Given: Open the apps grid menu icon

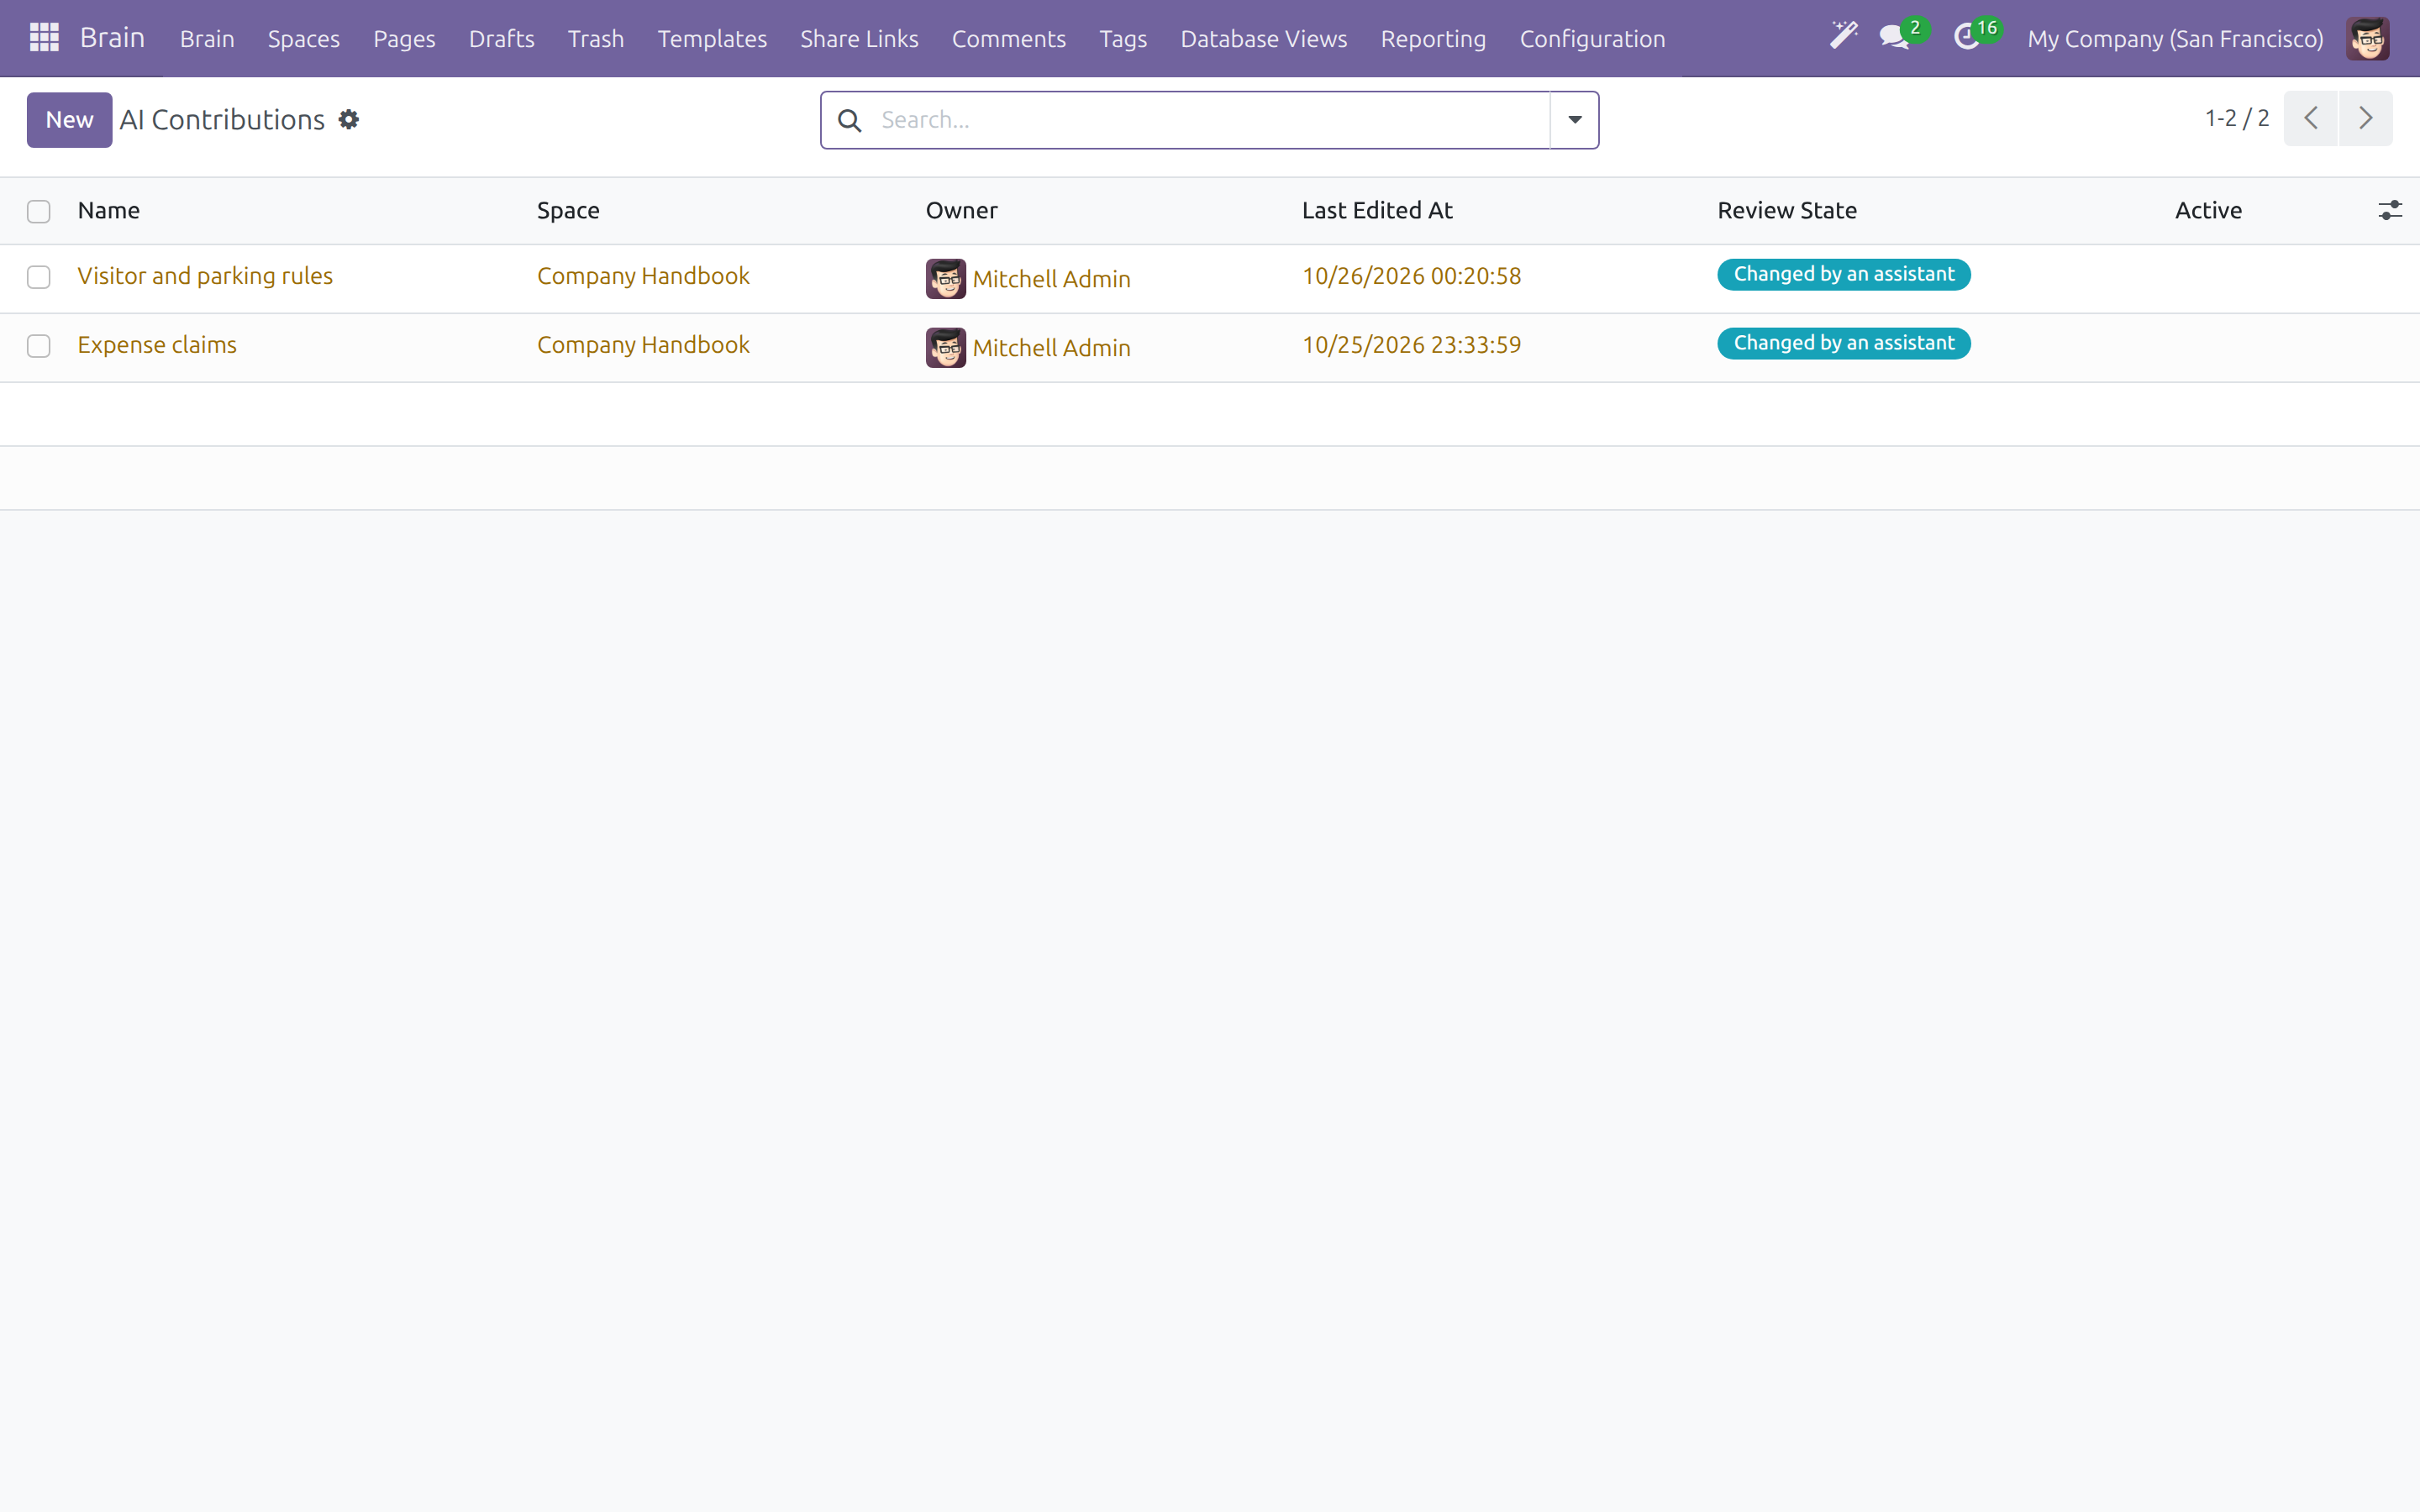Looking at the screenshot, I should pyautogui.click(x=44, y=38).
